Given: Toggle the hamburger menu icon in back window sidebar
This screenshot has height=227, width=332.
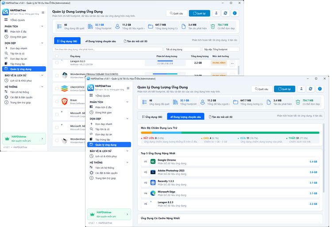Looking at the screenshot, I should [43, 12].
